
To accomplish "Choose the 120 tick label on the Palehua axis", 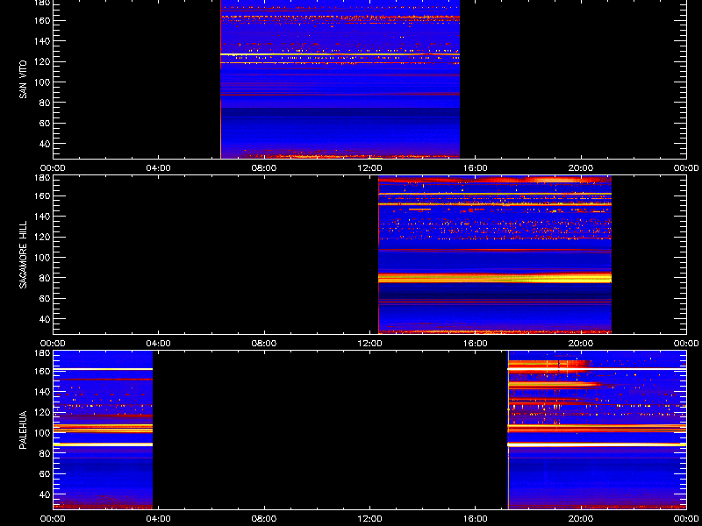I will [41, 412].
